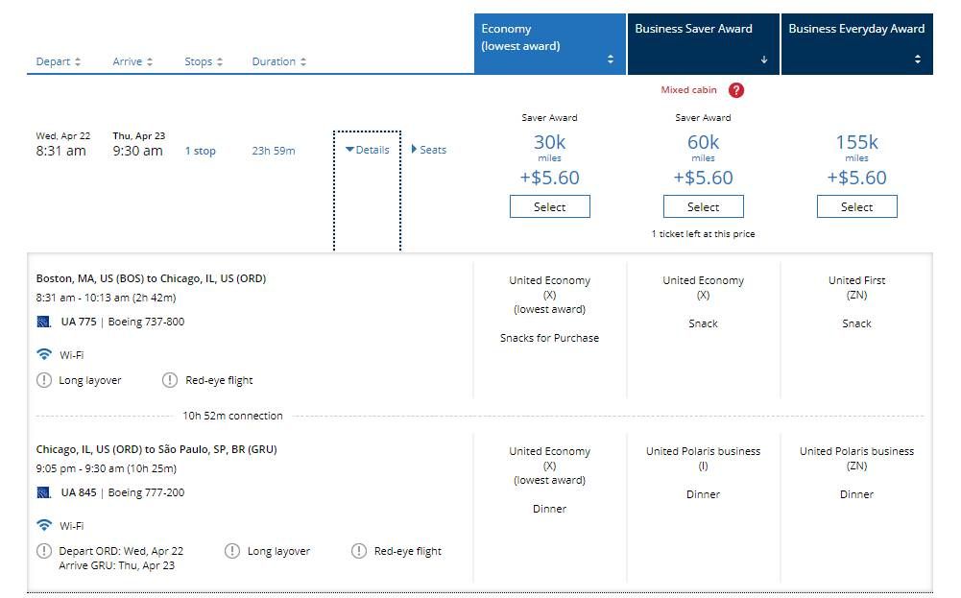
Task: Click the 30k miles price
Action: click(550, 148)
